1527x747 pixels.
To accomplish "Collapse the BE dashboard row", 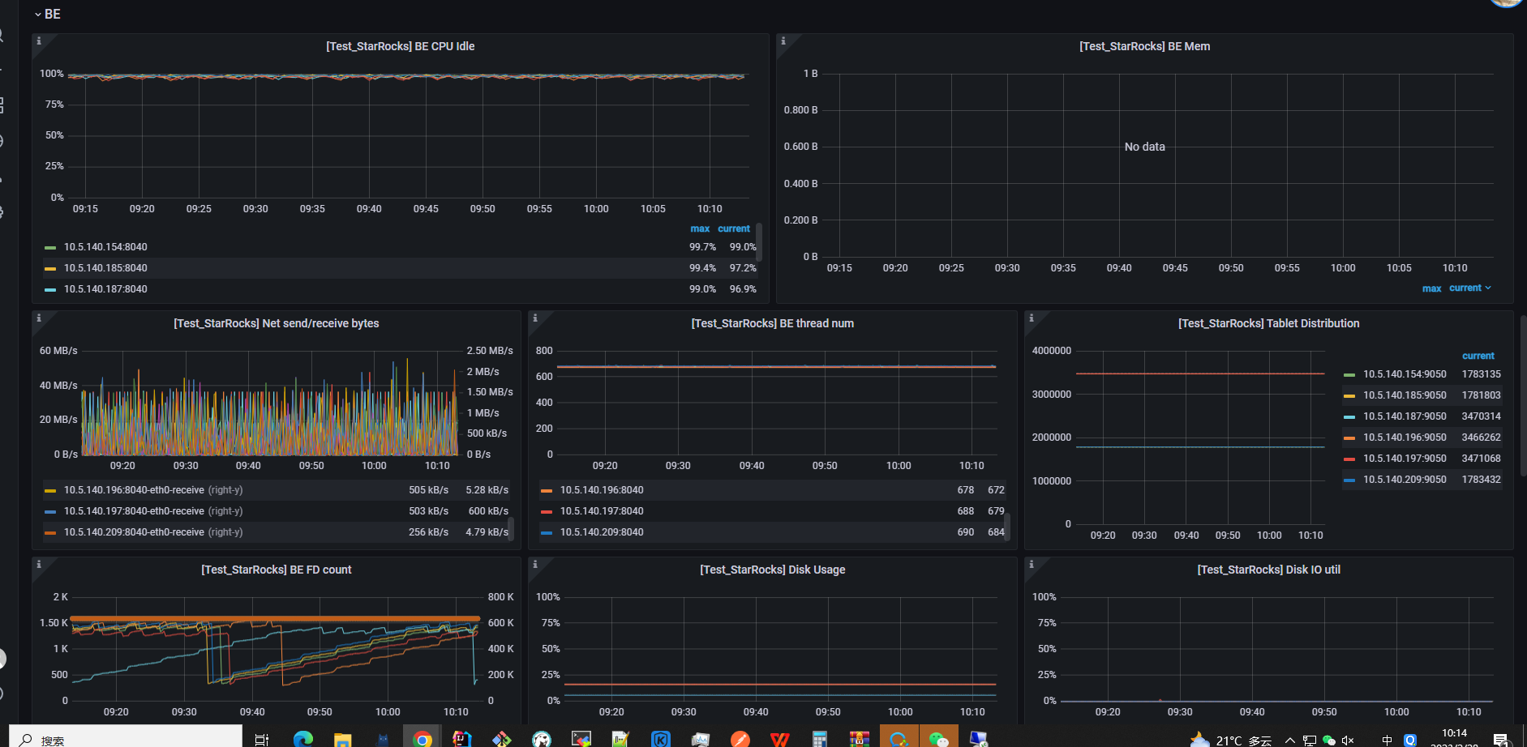I will (x=47, y=14).
